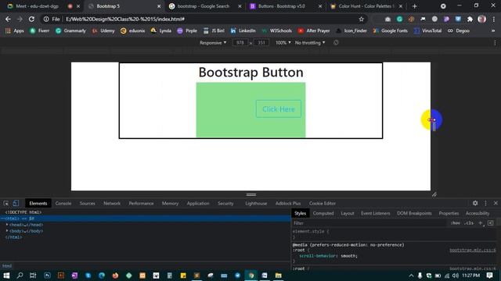
Task: Show more bookmarks overflow chevron
Action: [493, 31]
